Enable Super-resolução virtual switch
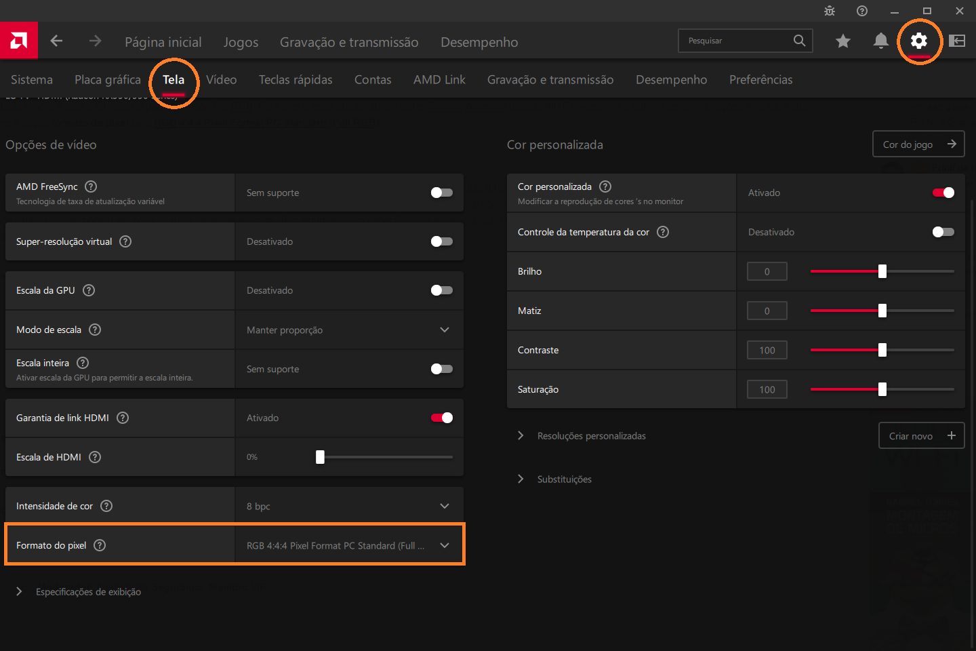 tap(442, 241)
